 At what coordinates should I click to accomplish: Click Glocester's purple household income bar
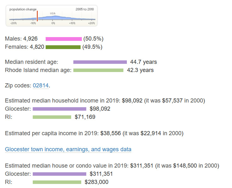click(x=59, y=109)
